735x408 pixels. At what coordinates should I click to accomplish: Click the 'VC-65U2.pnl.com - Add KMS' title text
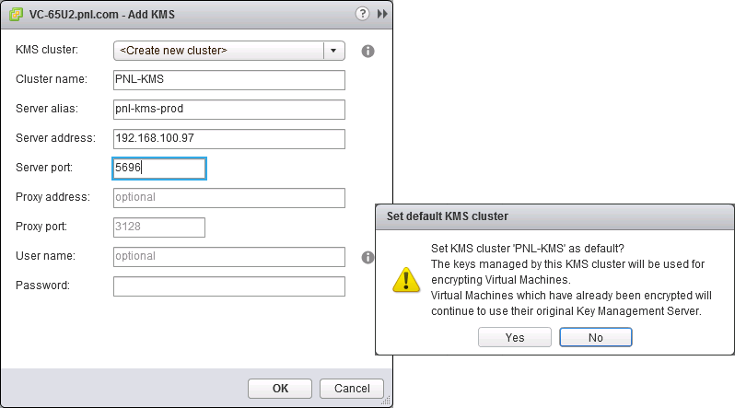click(x=101, y=15)
